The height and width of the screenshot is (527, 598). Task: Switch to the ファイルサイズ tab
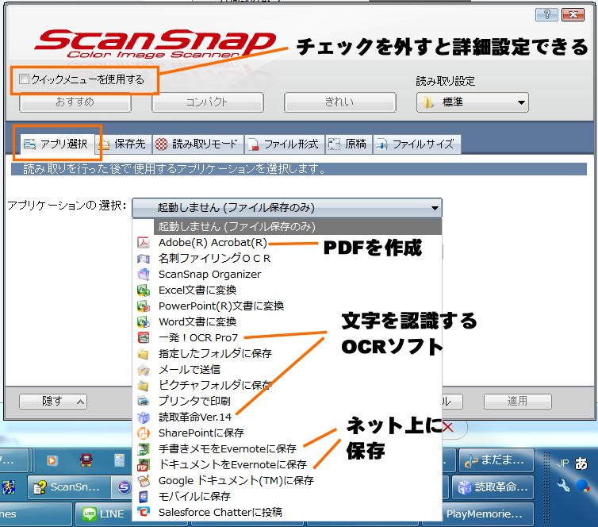(416, 144)
